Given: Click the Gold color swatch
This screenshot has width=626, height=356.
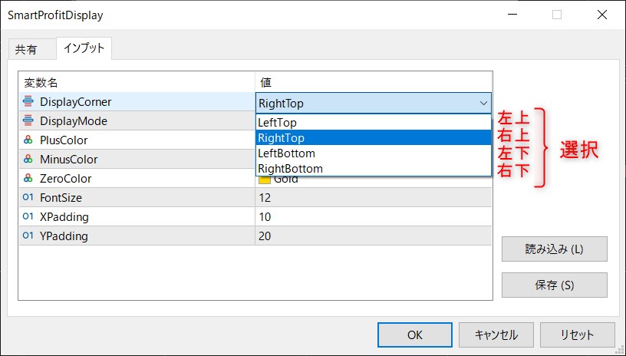Looking at the screenshot, I should (265, 181).
